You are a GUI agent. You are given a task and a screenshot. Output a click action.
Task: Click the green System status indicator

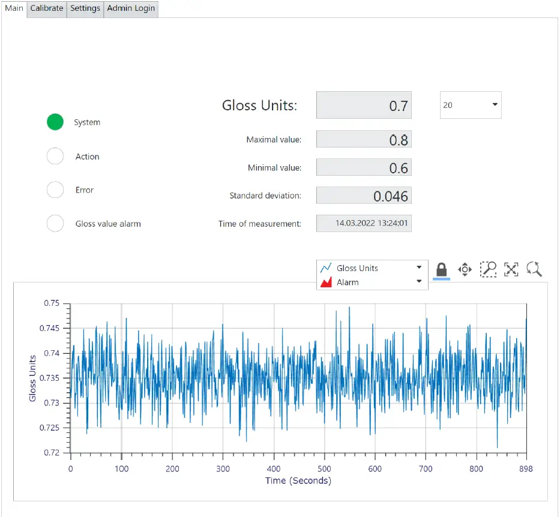[x=55, y=122]
